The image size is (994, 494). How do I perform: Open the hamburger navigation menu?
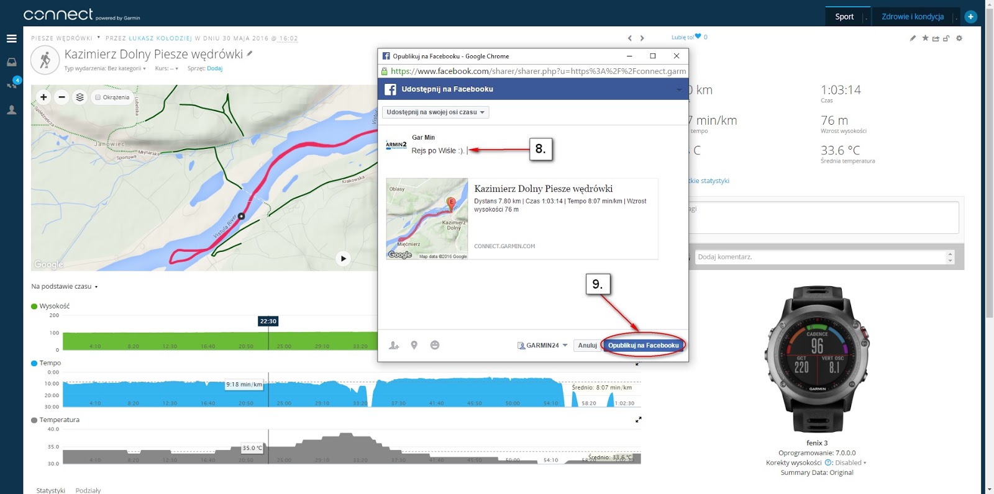click(11, 38)
